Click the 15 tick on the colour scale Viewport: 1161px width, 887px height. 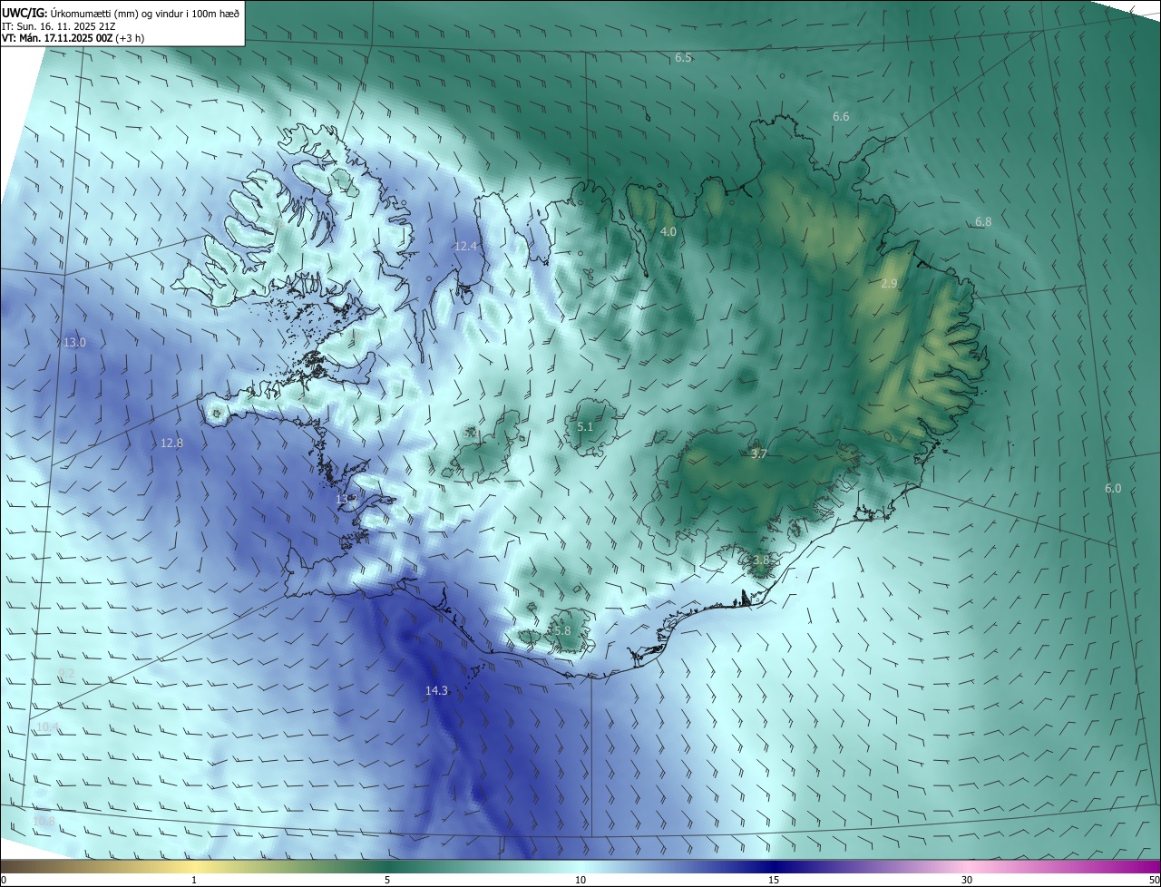pyautogui.click(x=774, y=880)
